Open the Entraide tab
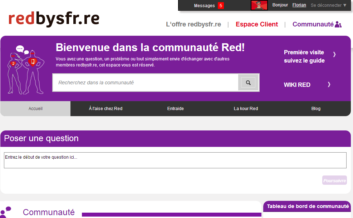353x218 pixels. [x=176, y=108]
